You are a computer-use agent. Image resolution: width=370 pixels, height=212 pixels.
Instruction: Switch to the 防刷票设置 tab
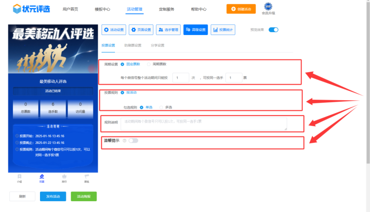tap(133, 45)
